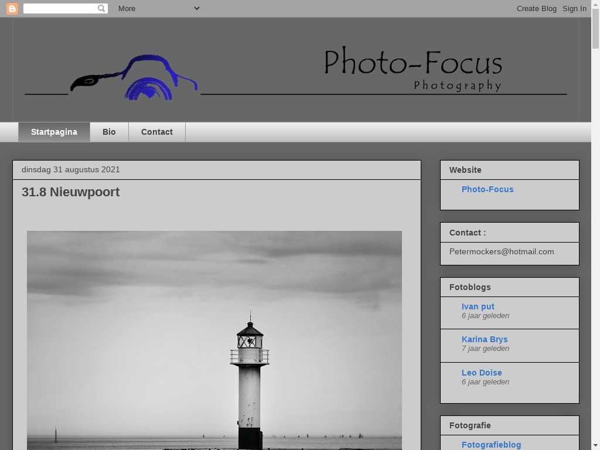This screenshot has width=600, height=450.
Task: Open the Bio tab
Action: (x=109, y=132)
